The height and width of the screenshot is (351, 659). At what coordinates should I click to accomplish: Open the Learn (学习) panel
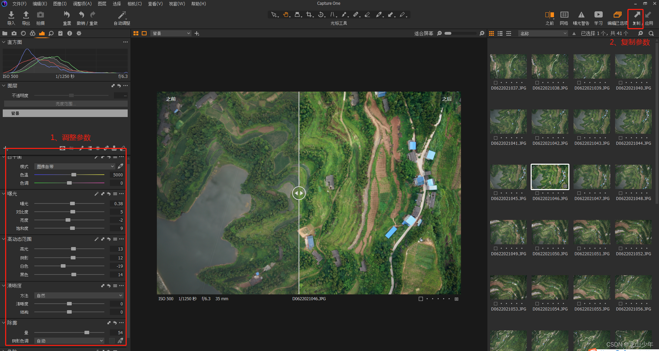[599, 15]
